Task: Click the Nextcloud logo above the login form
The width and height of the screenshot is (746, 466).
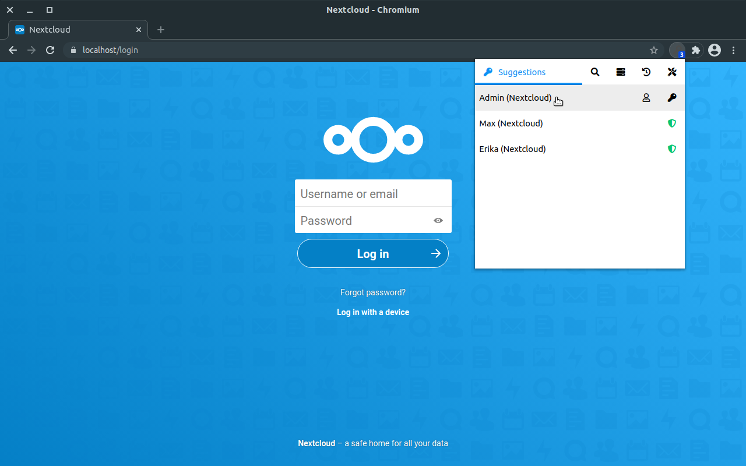Action: point(373,140)
